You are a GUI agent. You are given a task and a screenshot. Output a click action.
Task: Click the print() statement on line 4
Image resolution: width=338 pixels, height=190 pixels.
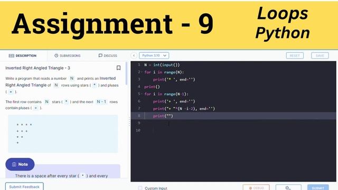[x=152, y=87]
